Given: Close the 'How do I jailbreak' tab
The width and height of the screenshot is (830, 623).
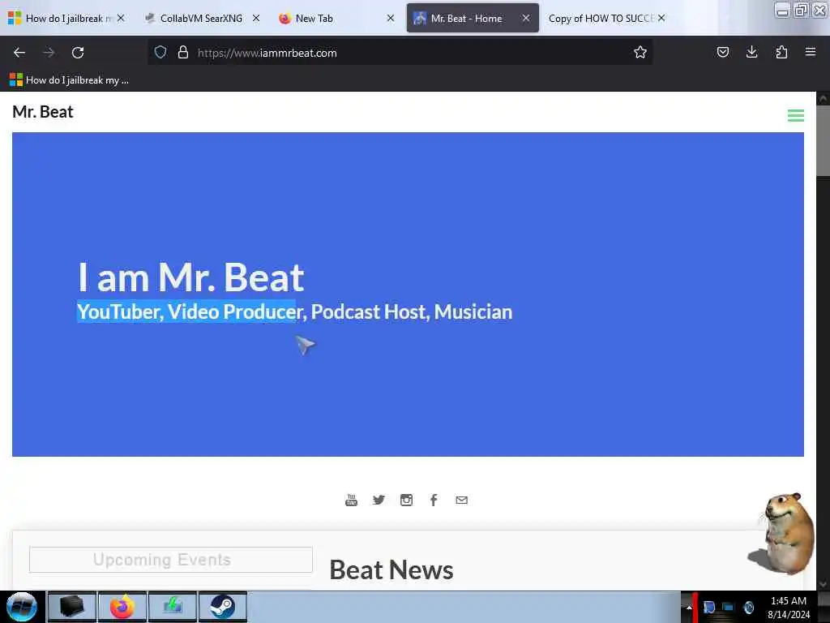Looking at the screenshot, I should [121, 18].
